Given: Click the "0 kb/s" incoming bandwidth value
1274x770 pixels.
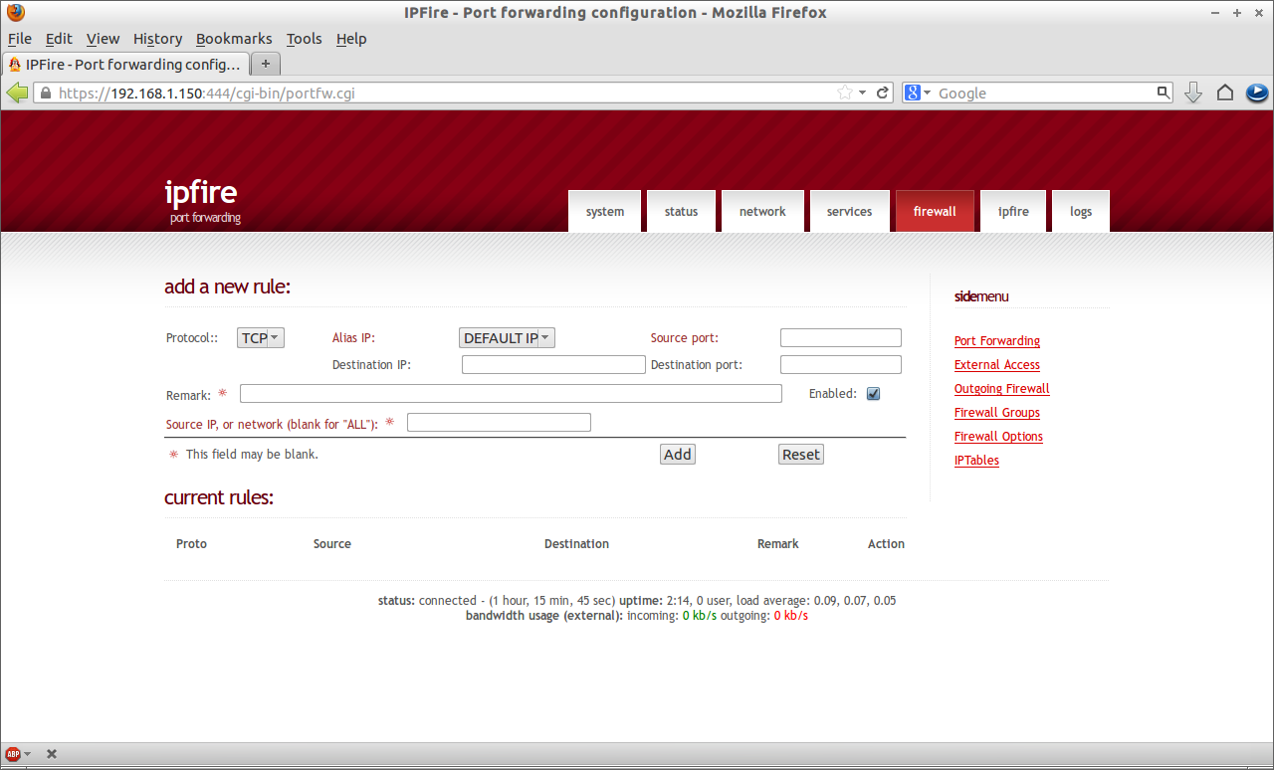Looking at the screenshot, I should click(x=700, y=616).
